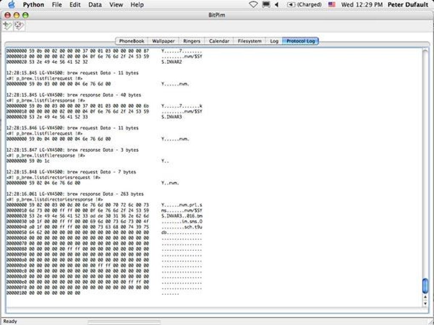The height and width of the screenshot is (325, 434).
Task: Click the yellow minimize window button
Action: click(x=17, y=15)
